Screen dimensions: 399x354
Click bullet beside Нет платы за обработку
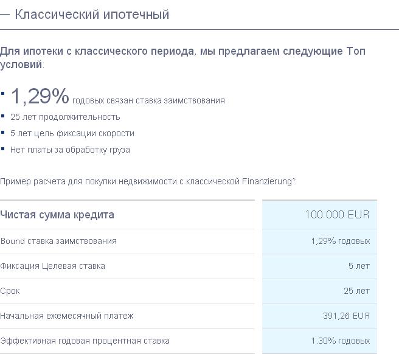(3, 148)
